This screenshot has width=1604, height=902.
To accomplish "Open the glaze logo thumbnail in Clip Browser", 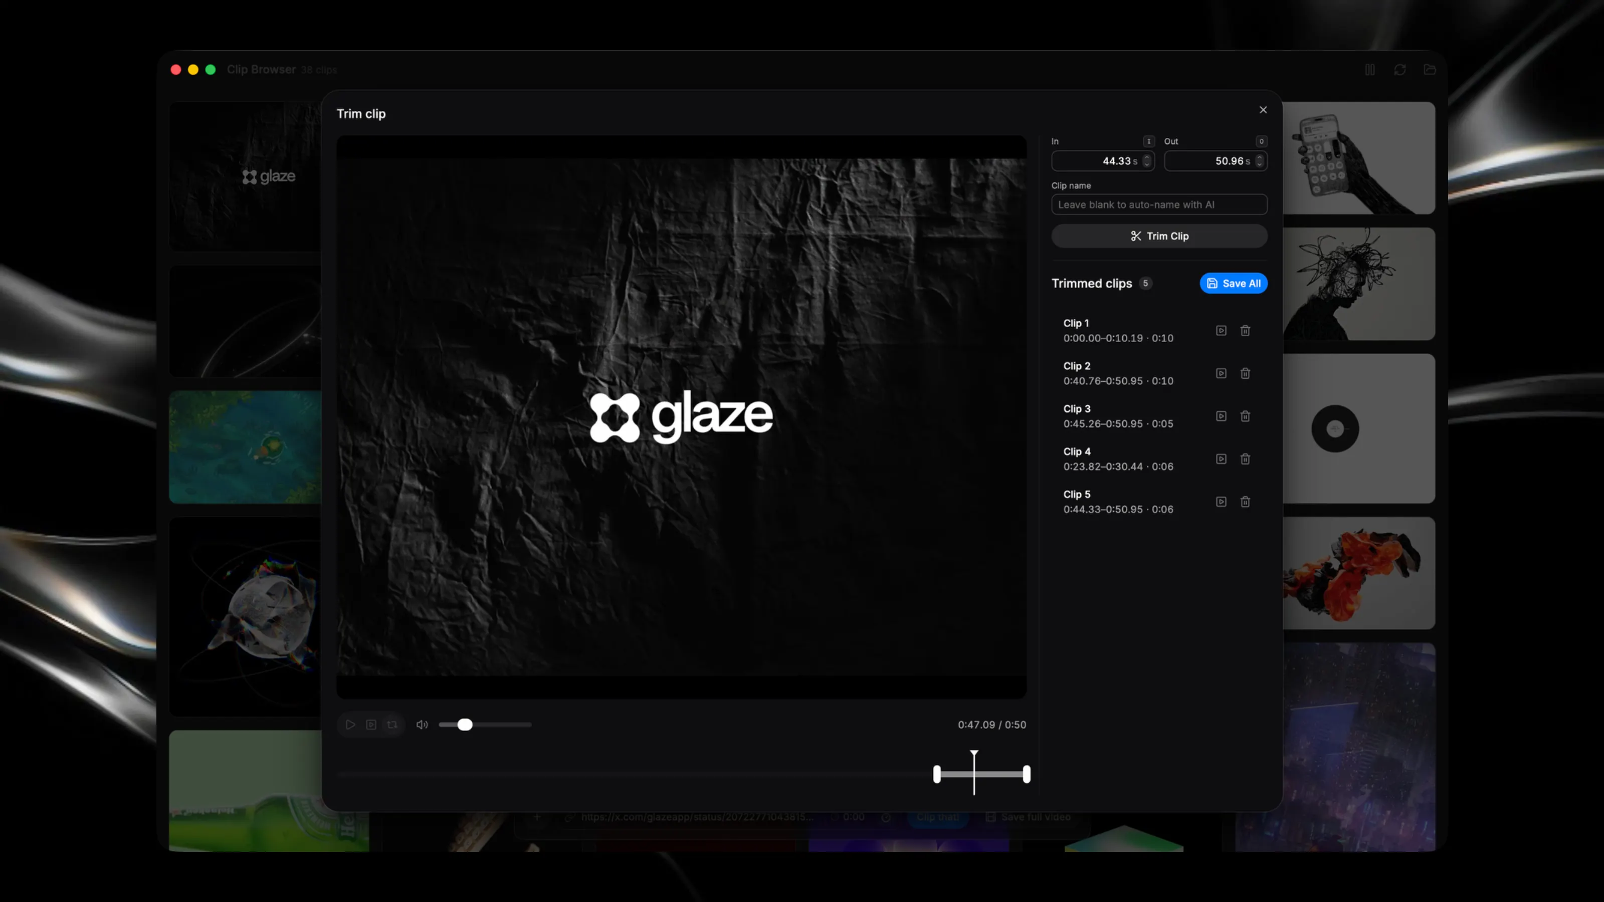I will (x=245, y=176).
